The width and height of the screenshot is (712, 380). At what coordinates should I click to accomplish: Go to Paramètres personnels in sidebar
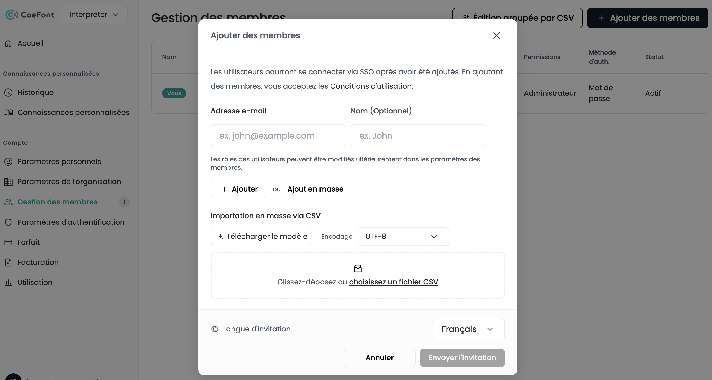point(59,161)
